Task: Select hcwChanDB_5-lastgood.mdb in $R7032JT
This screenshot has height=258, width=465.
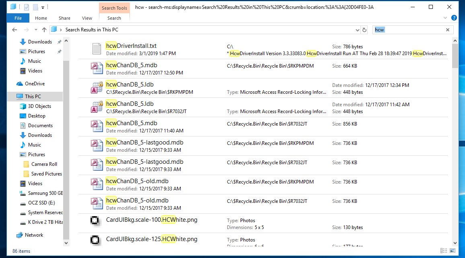Action: pos(263,165)
